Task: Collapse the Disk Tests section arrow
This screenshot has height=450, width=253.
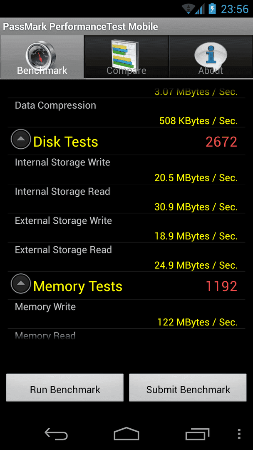Action: click(x=21, y=139)
